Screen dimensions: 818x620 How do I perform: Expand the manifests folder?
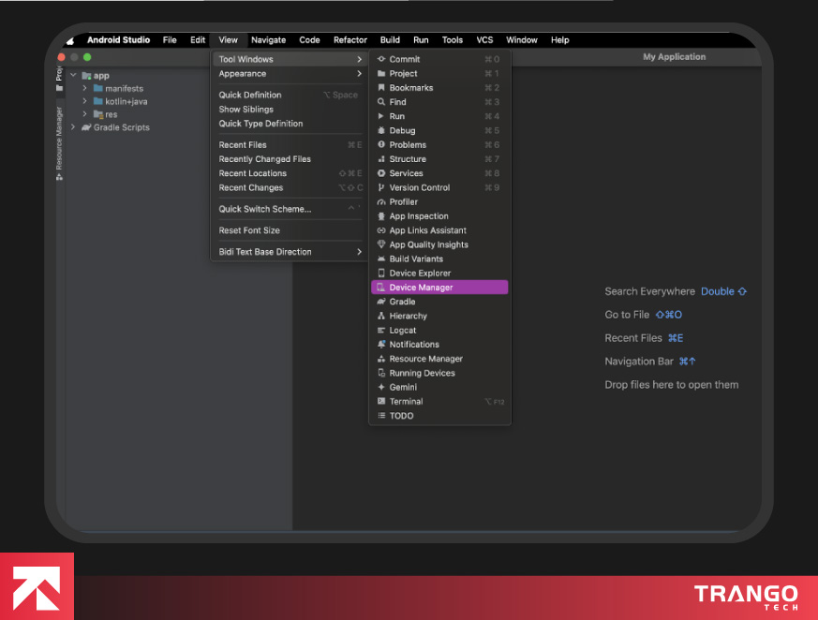coord(83,88)
